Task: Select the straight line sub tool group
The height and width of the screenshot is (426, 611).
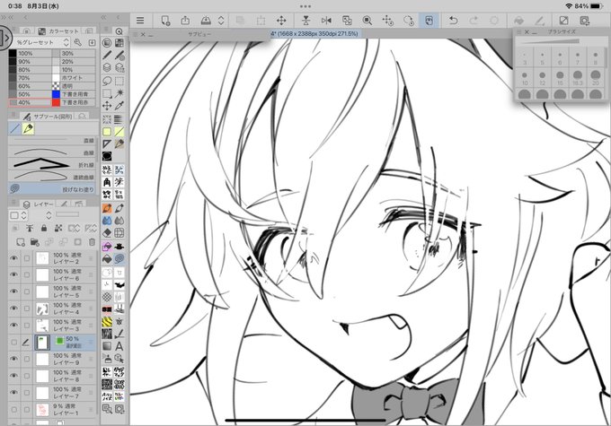Action: tap(14, 128)
